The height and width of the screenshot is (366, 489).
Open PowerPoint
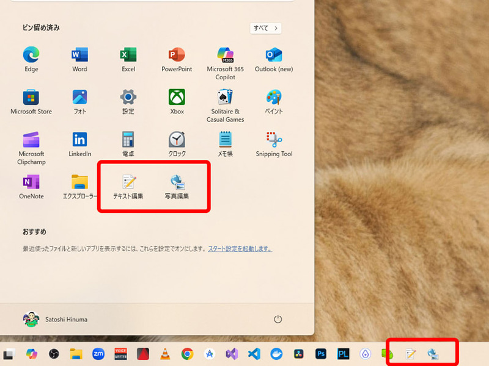176,54
